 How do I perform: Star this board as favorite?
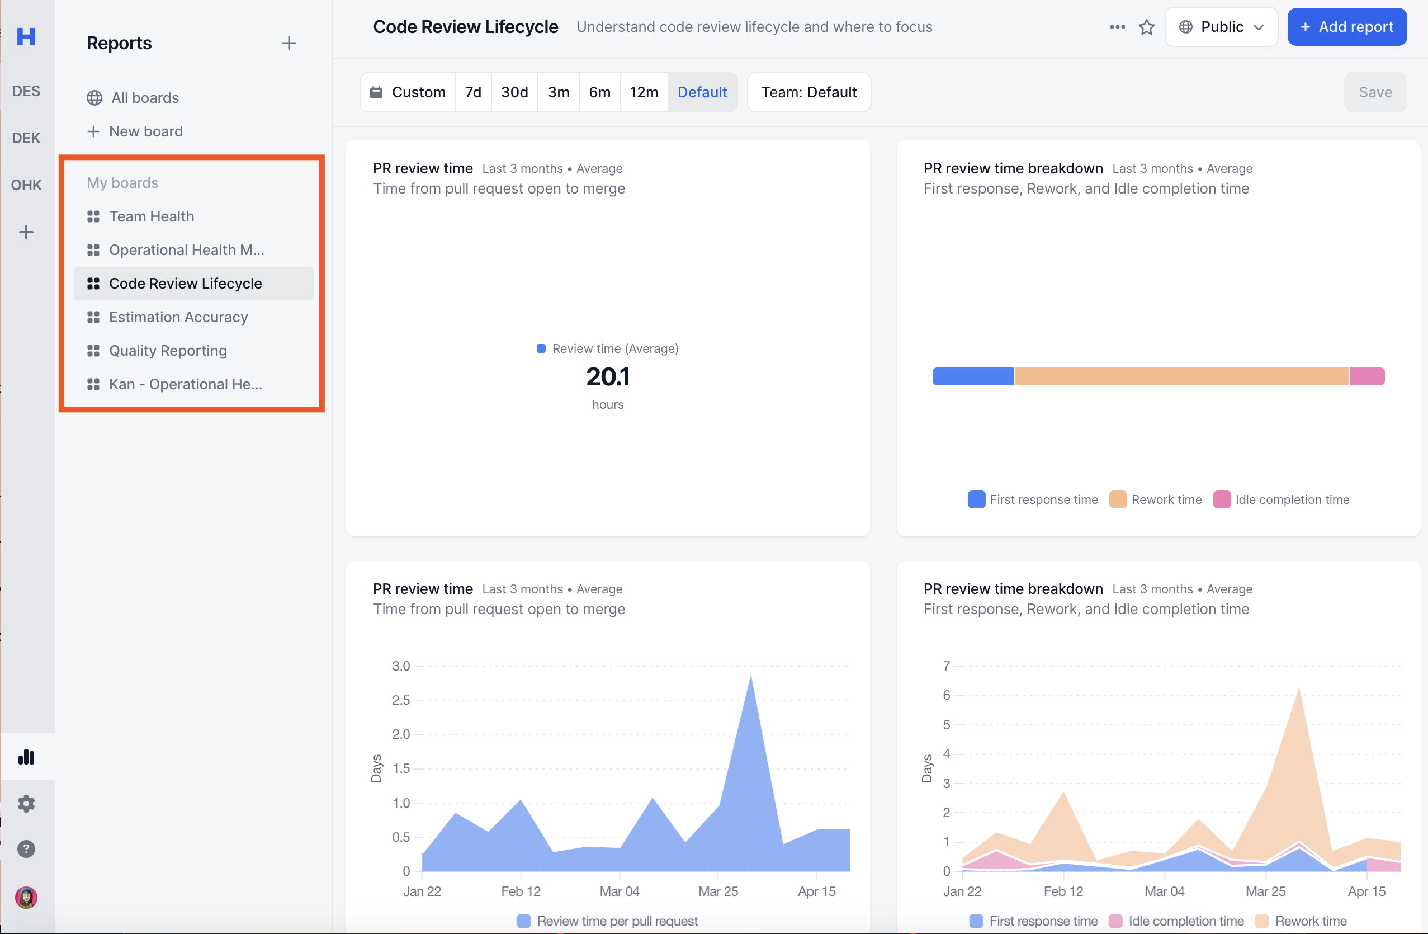click(1147, 27)
